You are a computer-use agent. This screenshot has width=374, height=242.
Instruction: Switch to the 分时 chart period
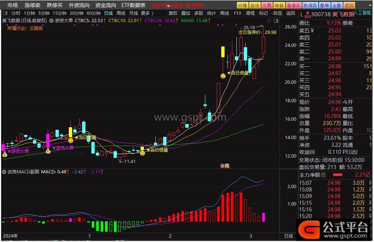(16, 13)
